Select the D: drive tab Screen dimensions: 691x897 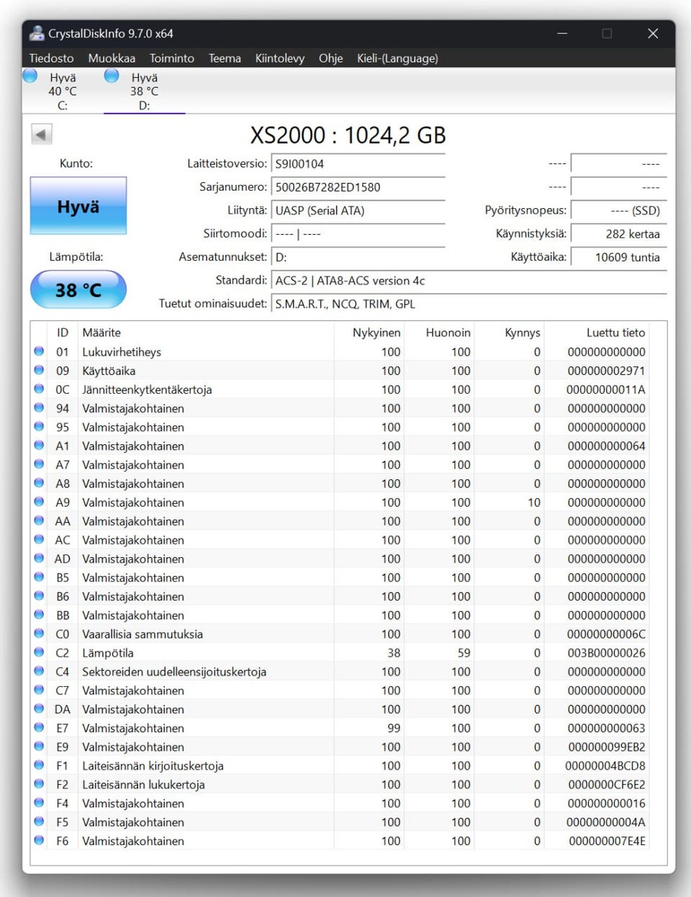144,91
